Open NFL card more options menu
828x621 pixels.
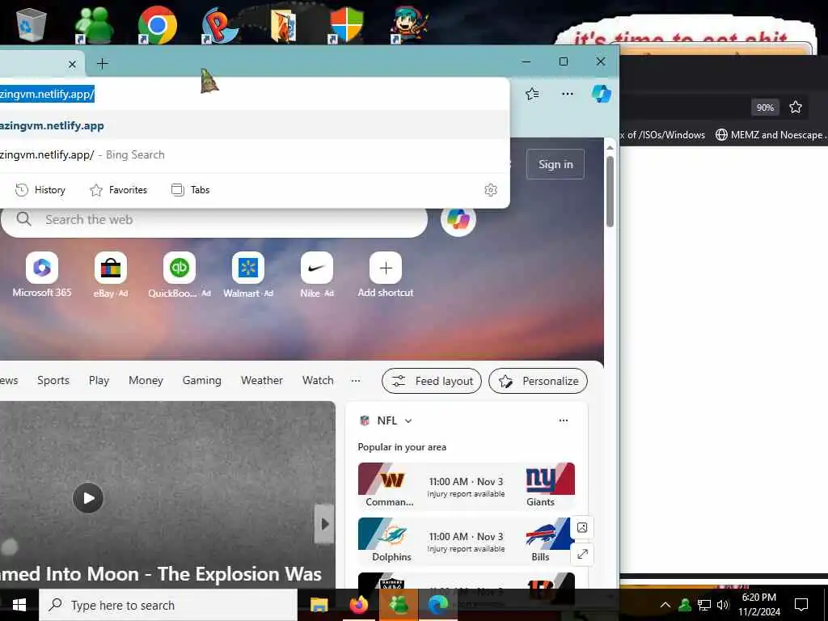[564, 420]
